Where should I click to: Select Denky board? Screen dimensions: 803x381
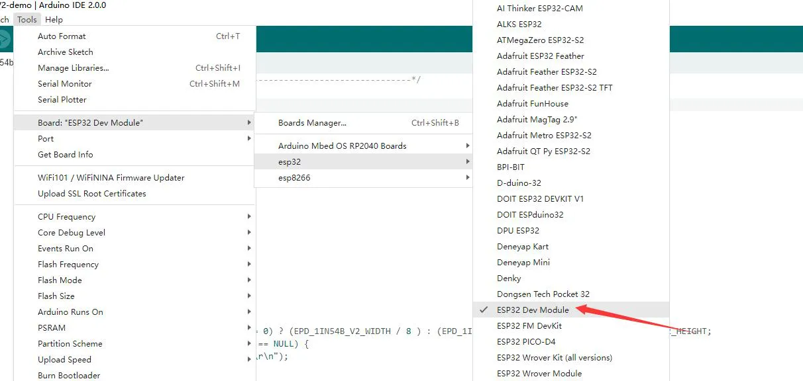point(571,278)
